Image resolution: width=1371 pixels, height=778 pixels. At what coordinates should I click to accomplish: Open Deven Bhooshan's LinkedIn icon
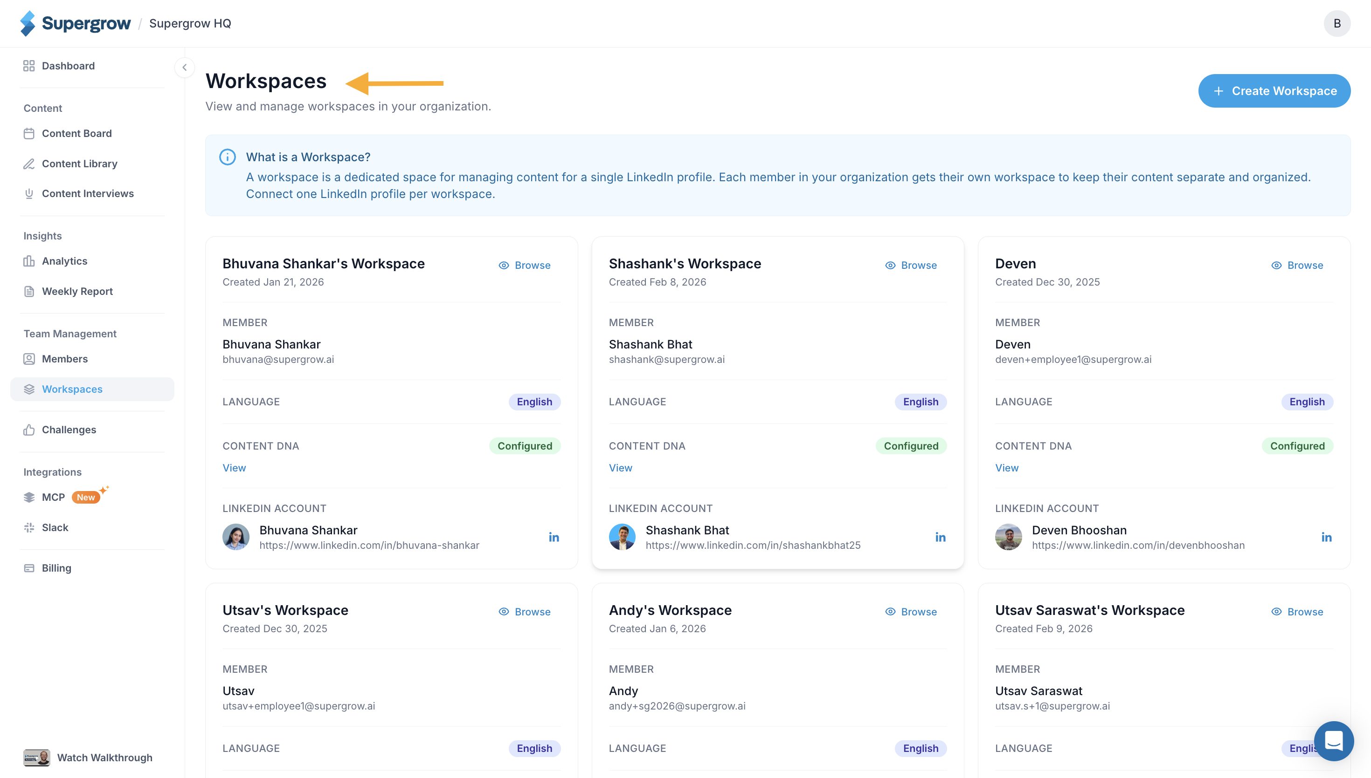[1327, 537]
